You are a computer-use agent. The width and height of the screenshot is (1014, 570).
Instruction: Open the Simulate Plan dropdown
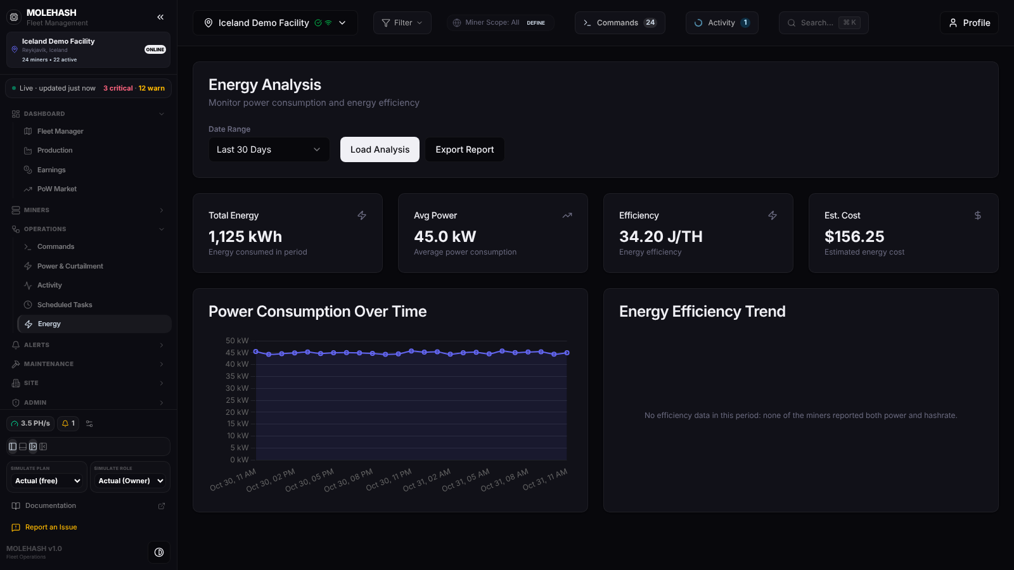coord(48,481)
